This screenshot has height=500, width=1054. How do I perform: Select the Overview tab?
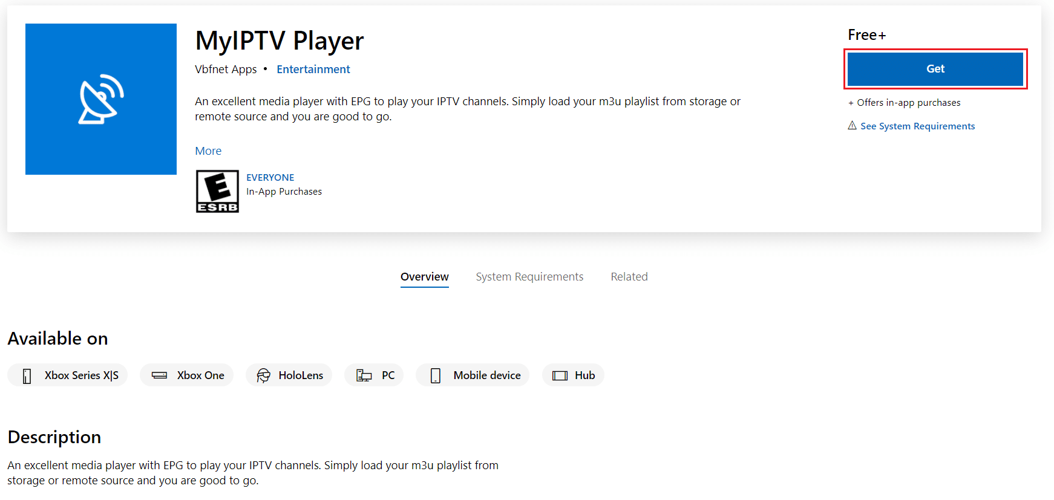pyautogui.click(x=424, y=276)
